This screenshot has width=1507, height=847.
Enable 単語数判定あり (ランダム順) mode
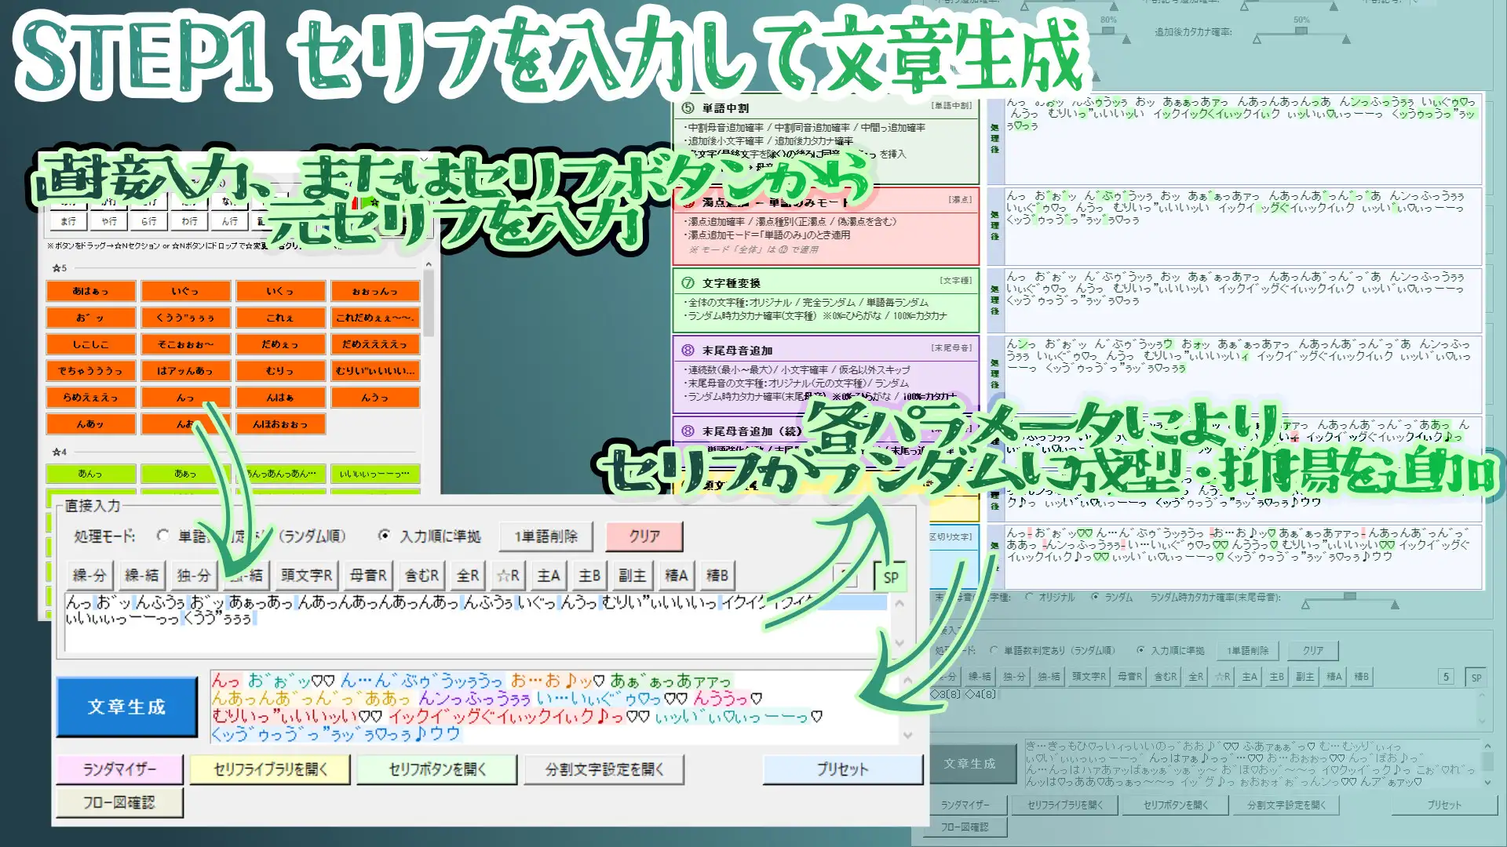[x=162, y=536]
